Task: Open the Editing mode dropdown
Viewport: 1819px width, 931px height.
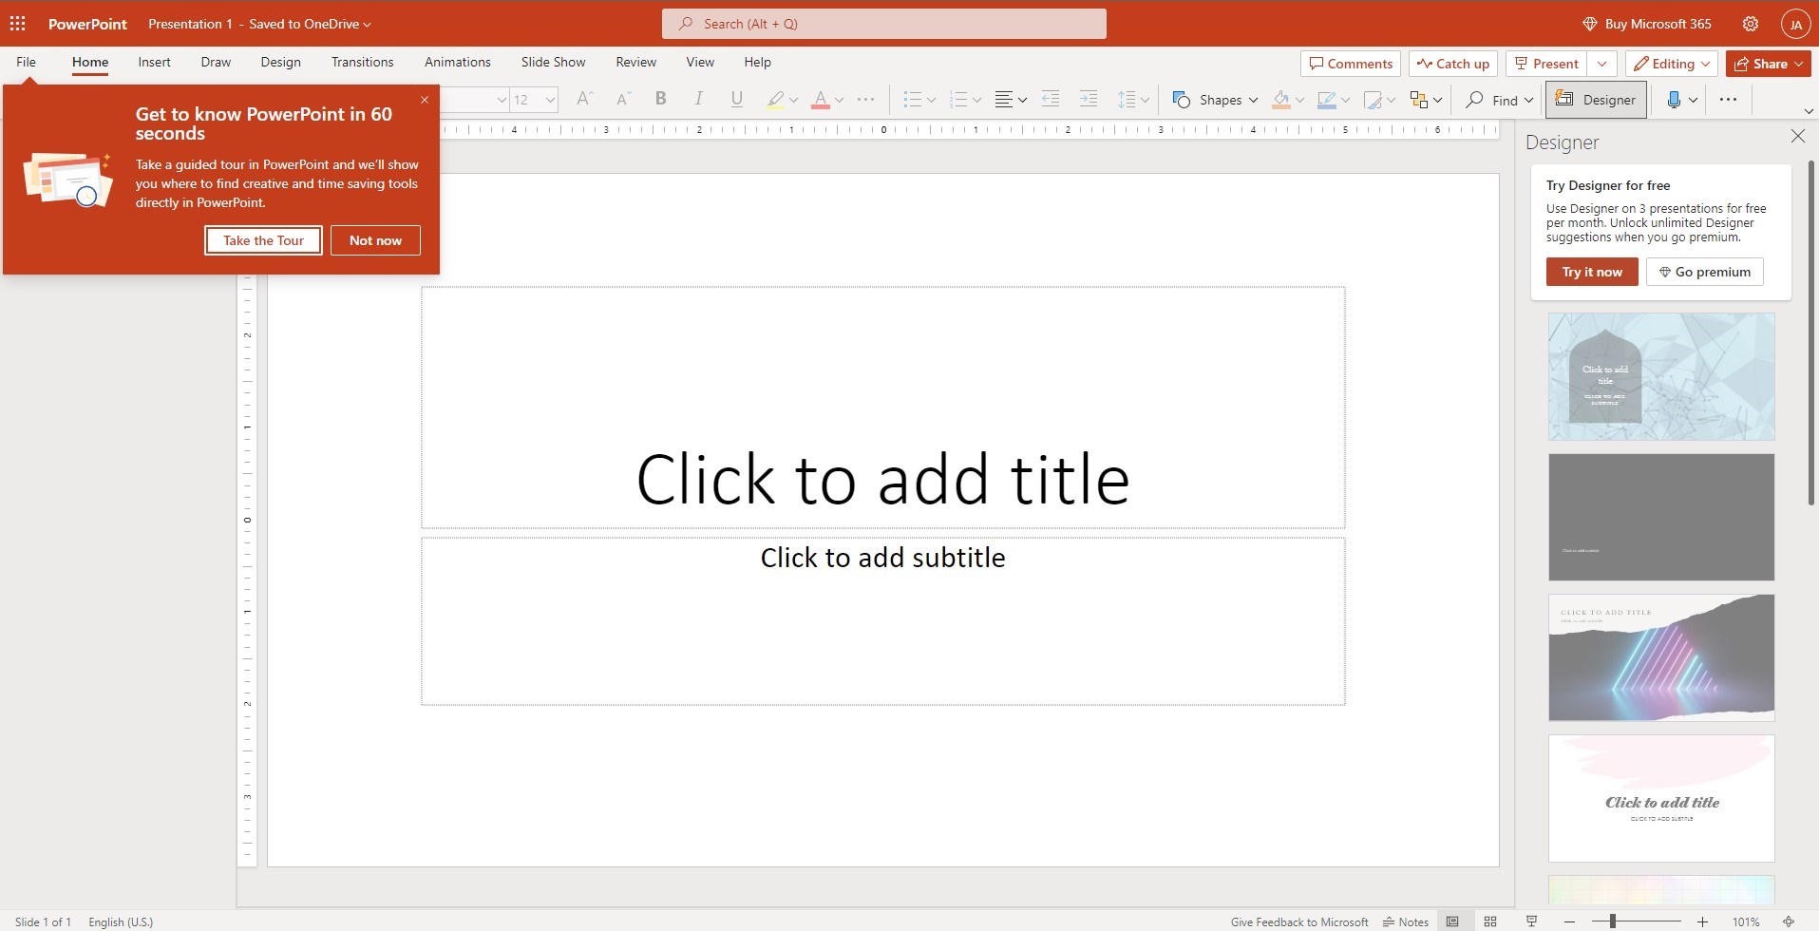Action: click(1672, 64)
